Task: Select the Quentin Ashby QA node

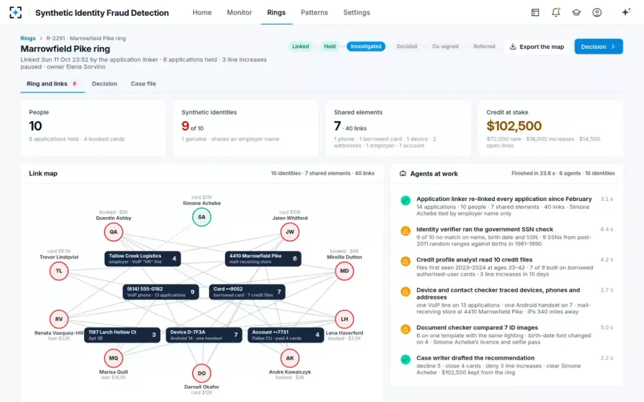Action: [114, 232]
